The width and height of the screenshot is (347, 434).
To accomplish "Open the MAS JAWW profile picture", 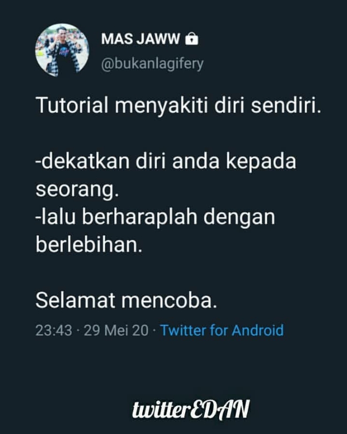I will coord(62,50).
